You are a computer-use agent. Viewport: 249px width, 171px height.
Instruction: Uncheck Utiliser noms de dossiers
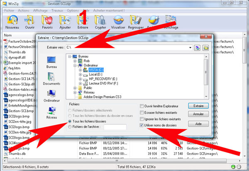point(142,125)
